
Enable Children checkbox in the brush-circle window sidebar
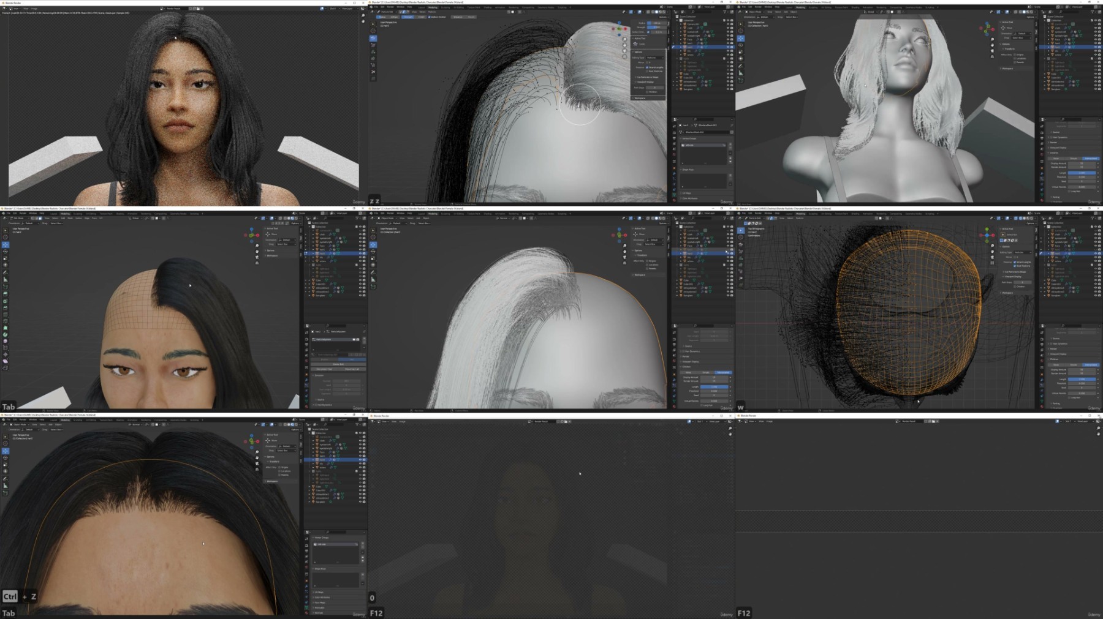648,92
